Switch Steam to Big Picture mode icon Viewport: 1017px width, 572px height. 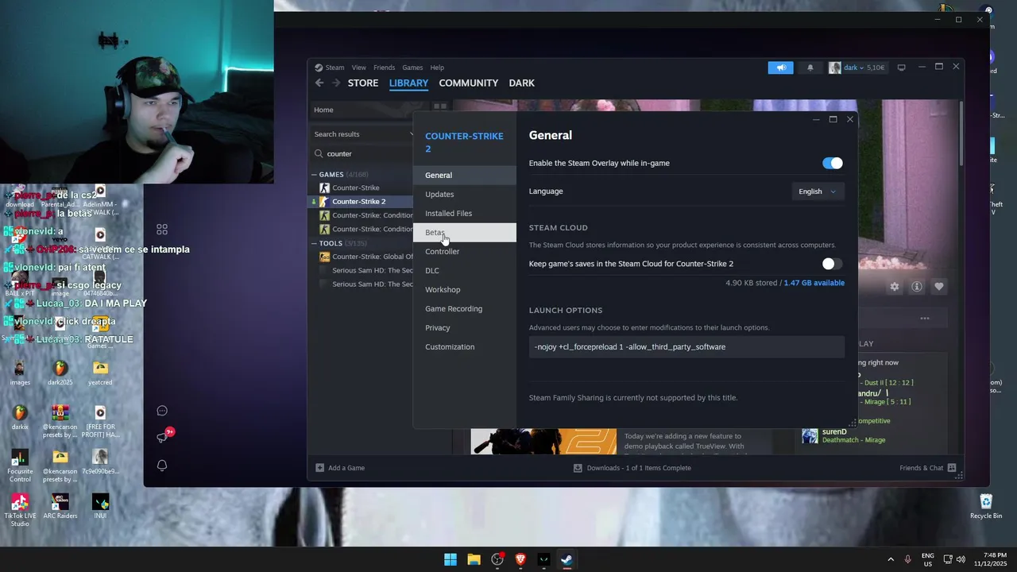coord(901,68)
